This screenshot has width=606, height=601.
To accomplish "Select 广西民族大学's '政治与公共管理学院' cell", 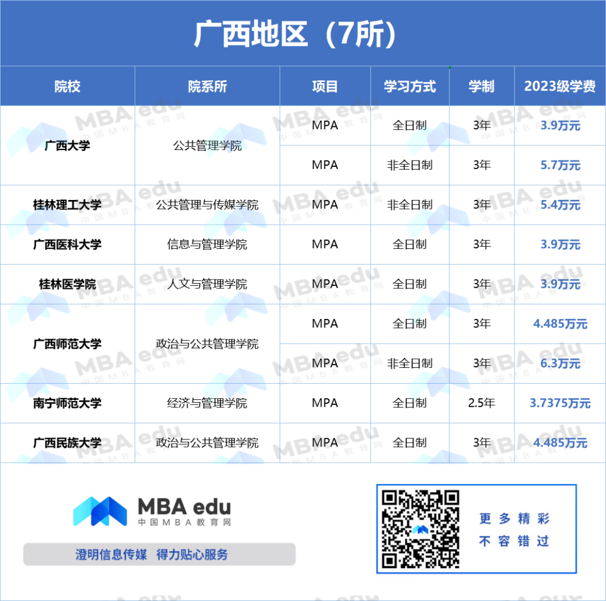I will (207, 443).
